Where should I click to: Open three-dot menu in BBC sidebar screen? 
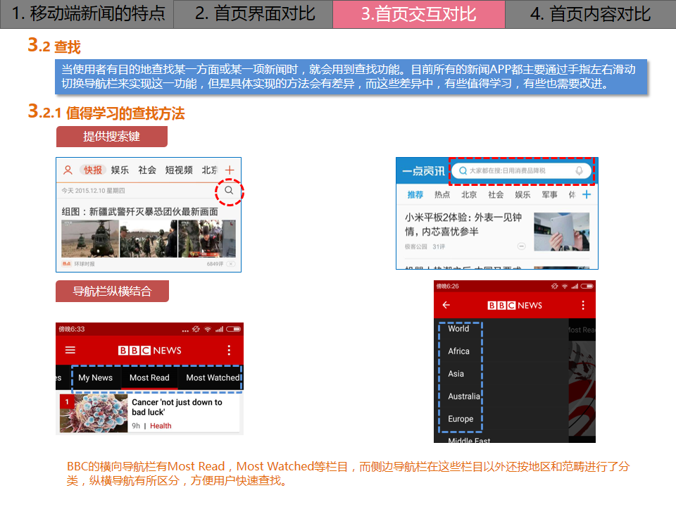tap(583, 305)
